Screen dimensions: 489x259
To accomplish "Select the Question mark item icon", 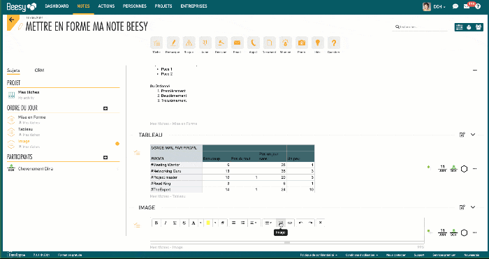I will pos(334,43).
